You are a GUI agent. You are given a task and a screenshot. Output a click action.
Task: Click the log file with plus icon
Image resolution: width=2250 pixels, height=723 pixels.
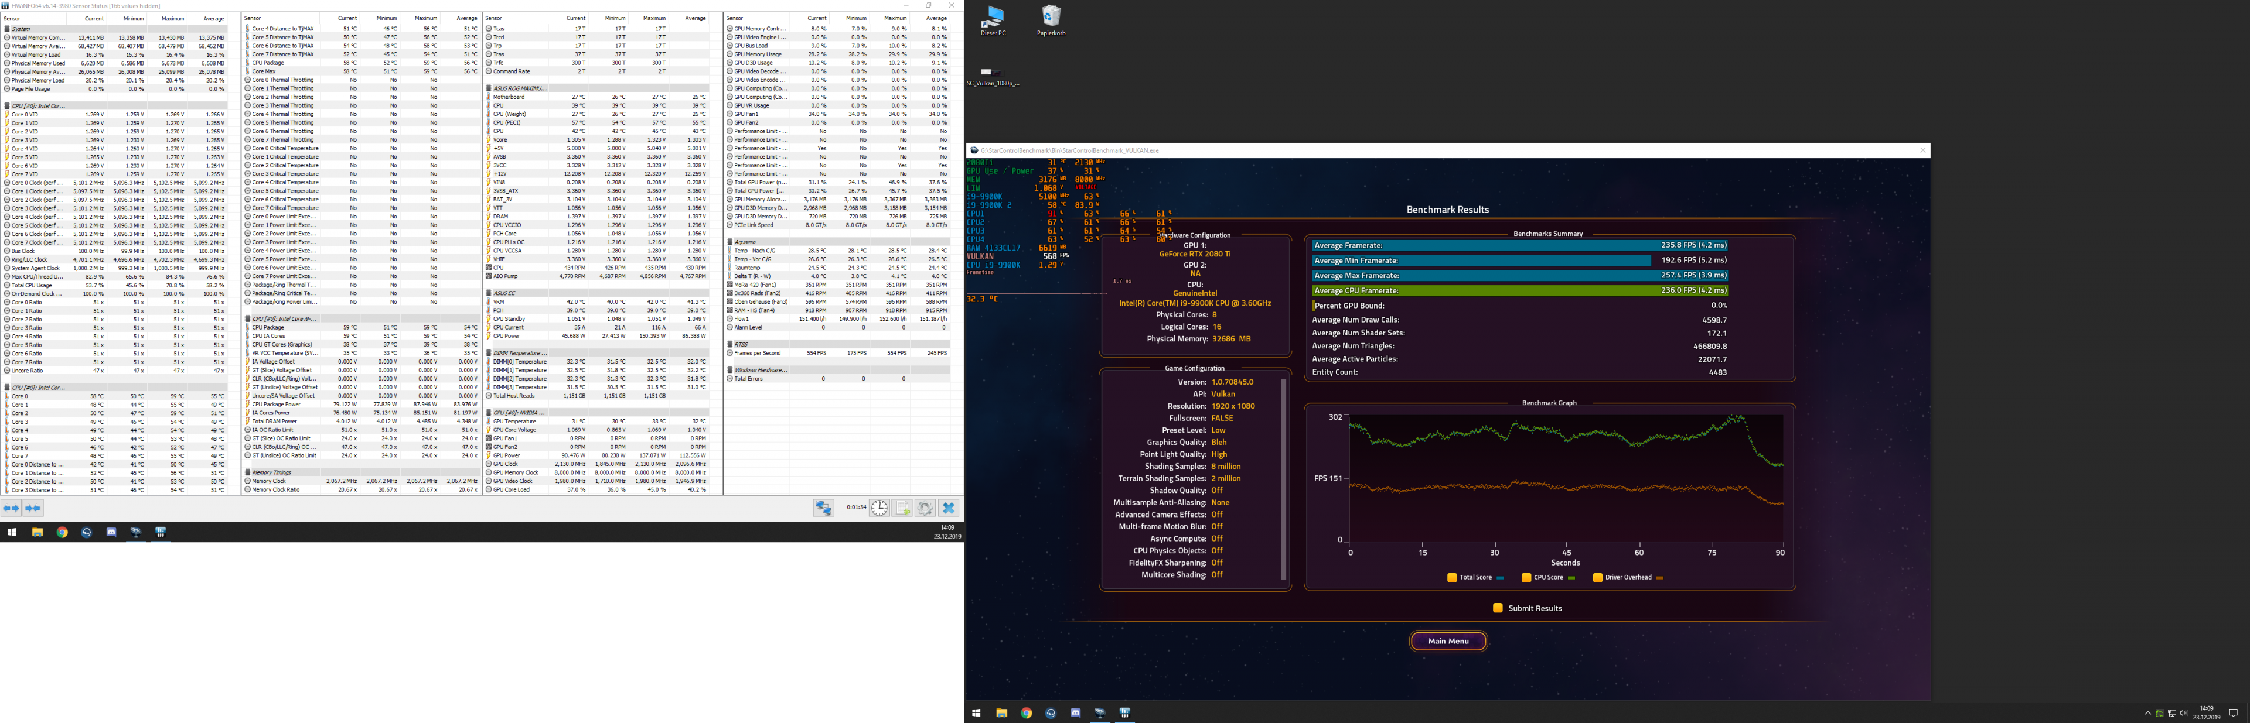pyautogui.click(x=903, y=508)
